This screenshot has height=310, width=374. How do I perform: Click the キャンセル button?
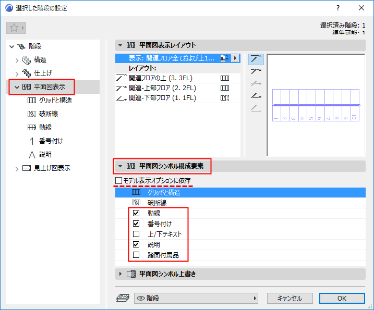click(290, 299)
